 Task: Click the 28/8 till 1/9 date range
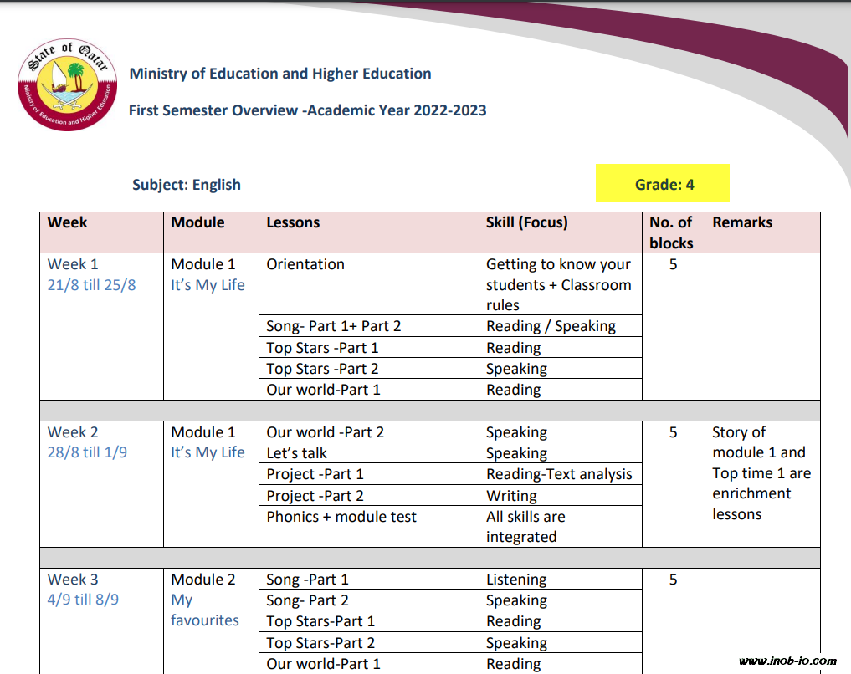87,452
